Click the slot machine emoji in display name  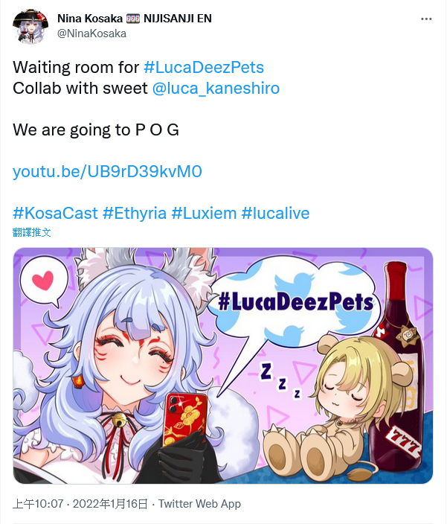(x=133, y=19)
